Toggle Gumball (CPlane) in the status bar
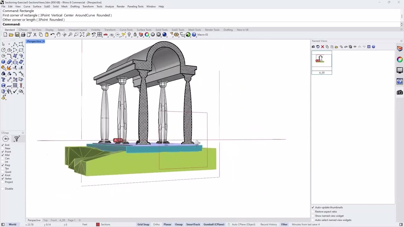Screen dimensions: 404x227 tap(214, 224)
